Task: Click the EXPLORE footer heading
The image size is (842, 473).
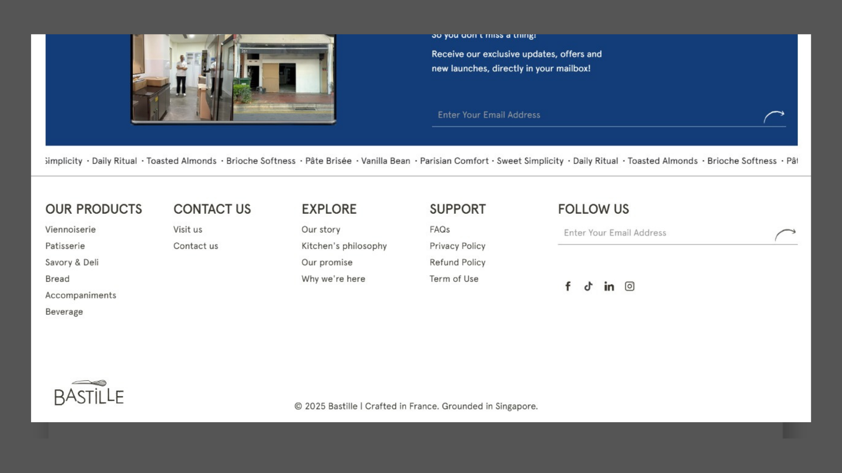Action: point(329,209)
